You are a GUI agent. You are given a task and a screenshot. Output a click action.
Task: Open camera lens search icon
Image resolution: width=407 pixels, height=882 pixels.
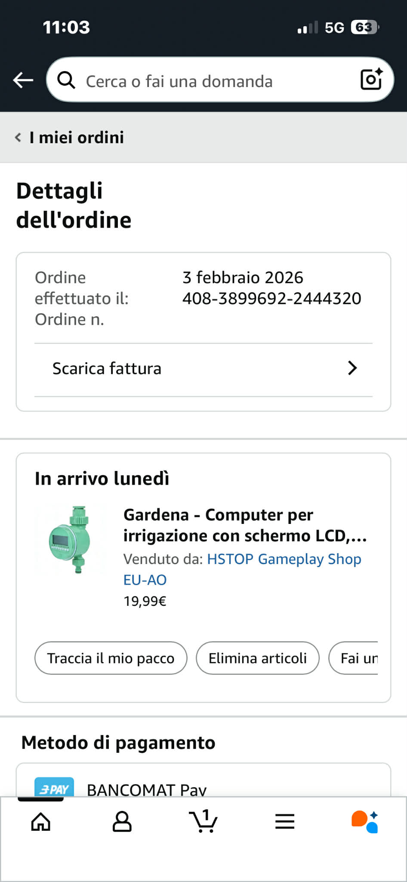click(371, 79)
